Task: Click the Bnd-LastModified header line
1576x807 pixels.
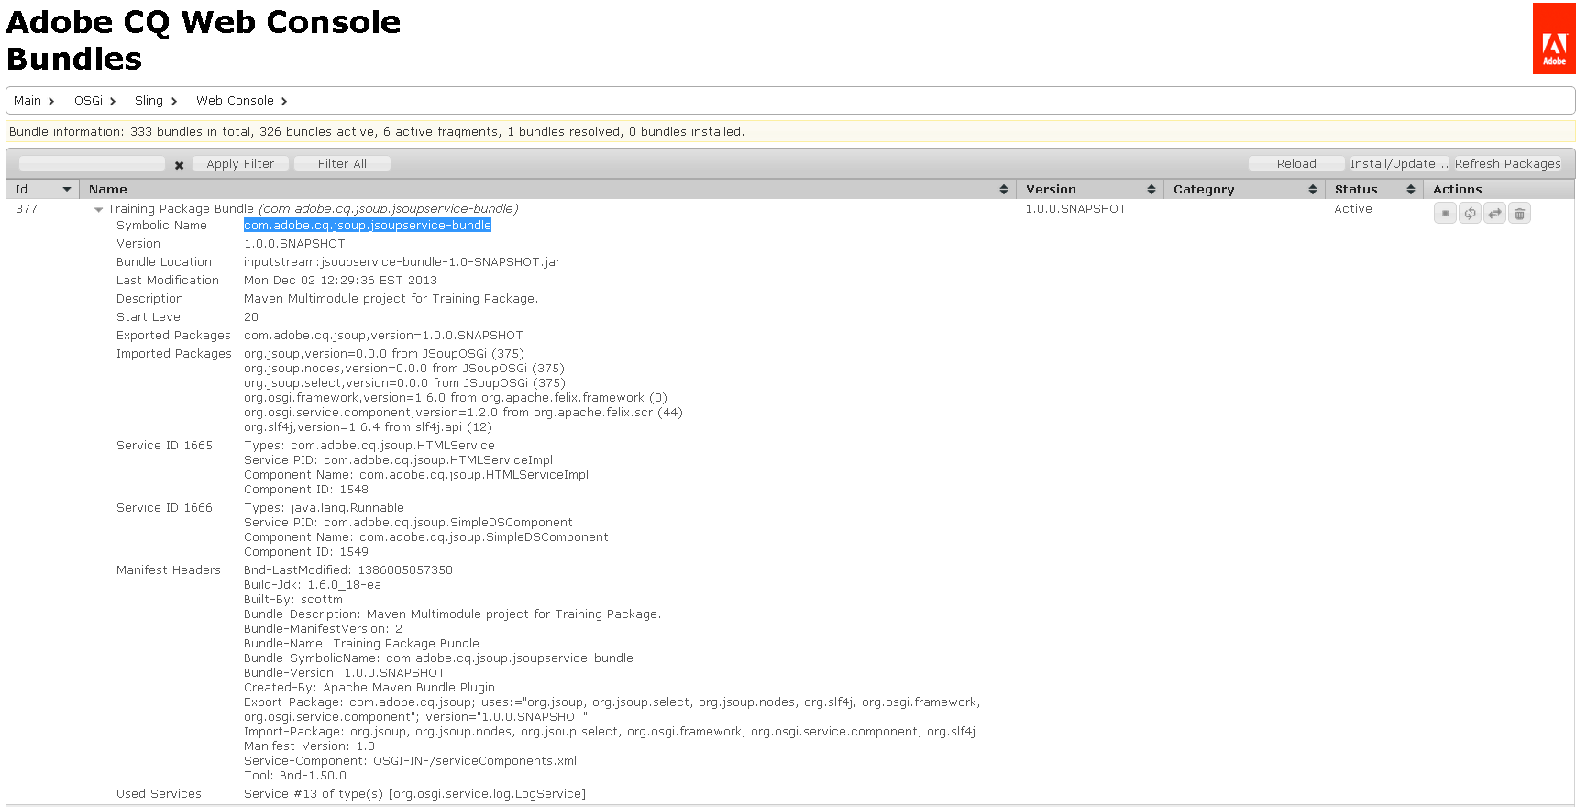Action: (348, 570)
